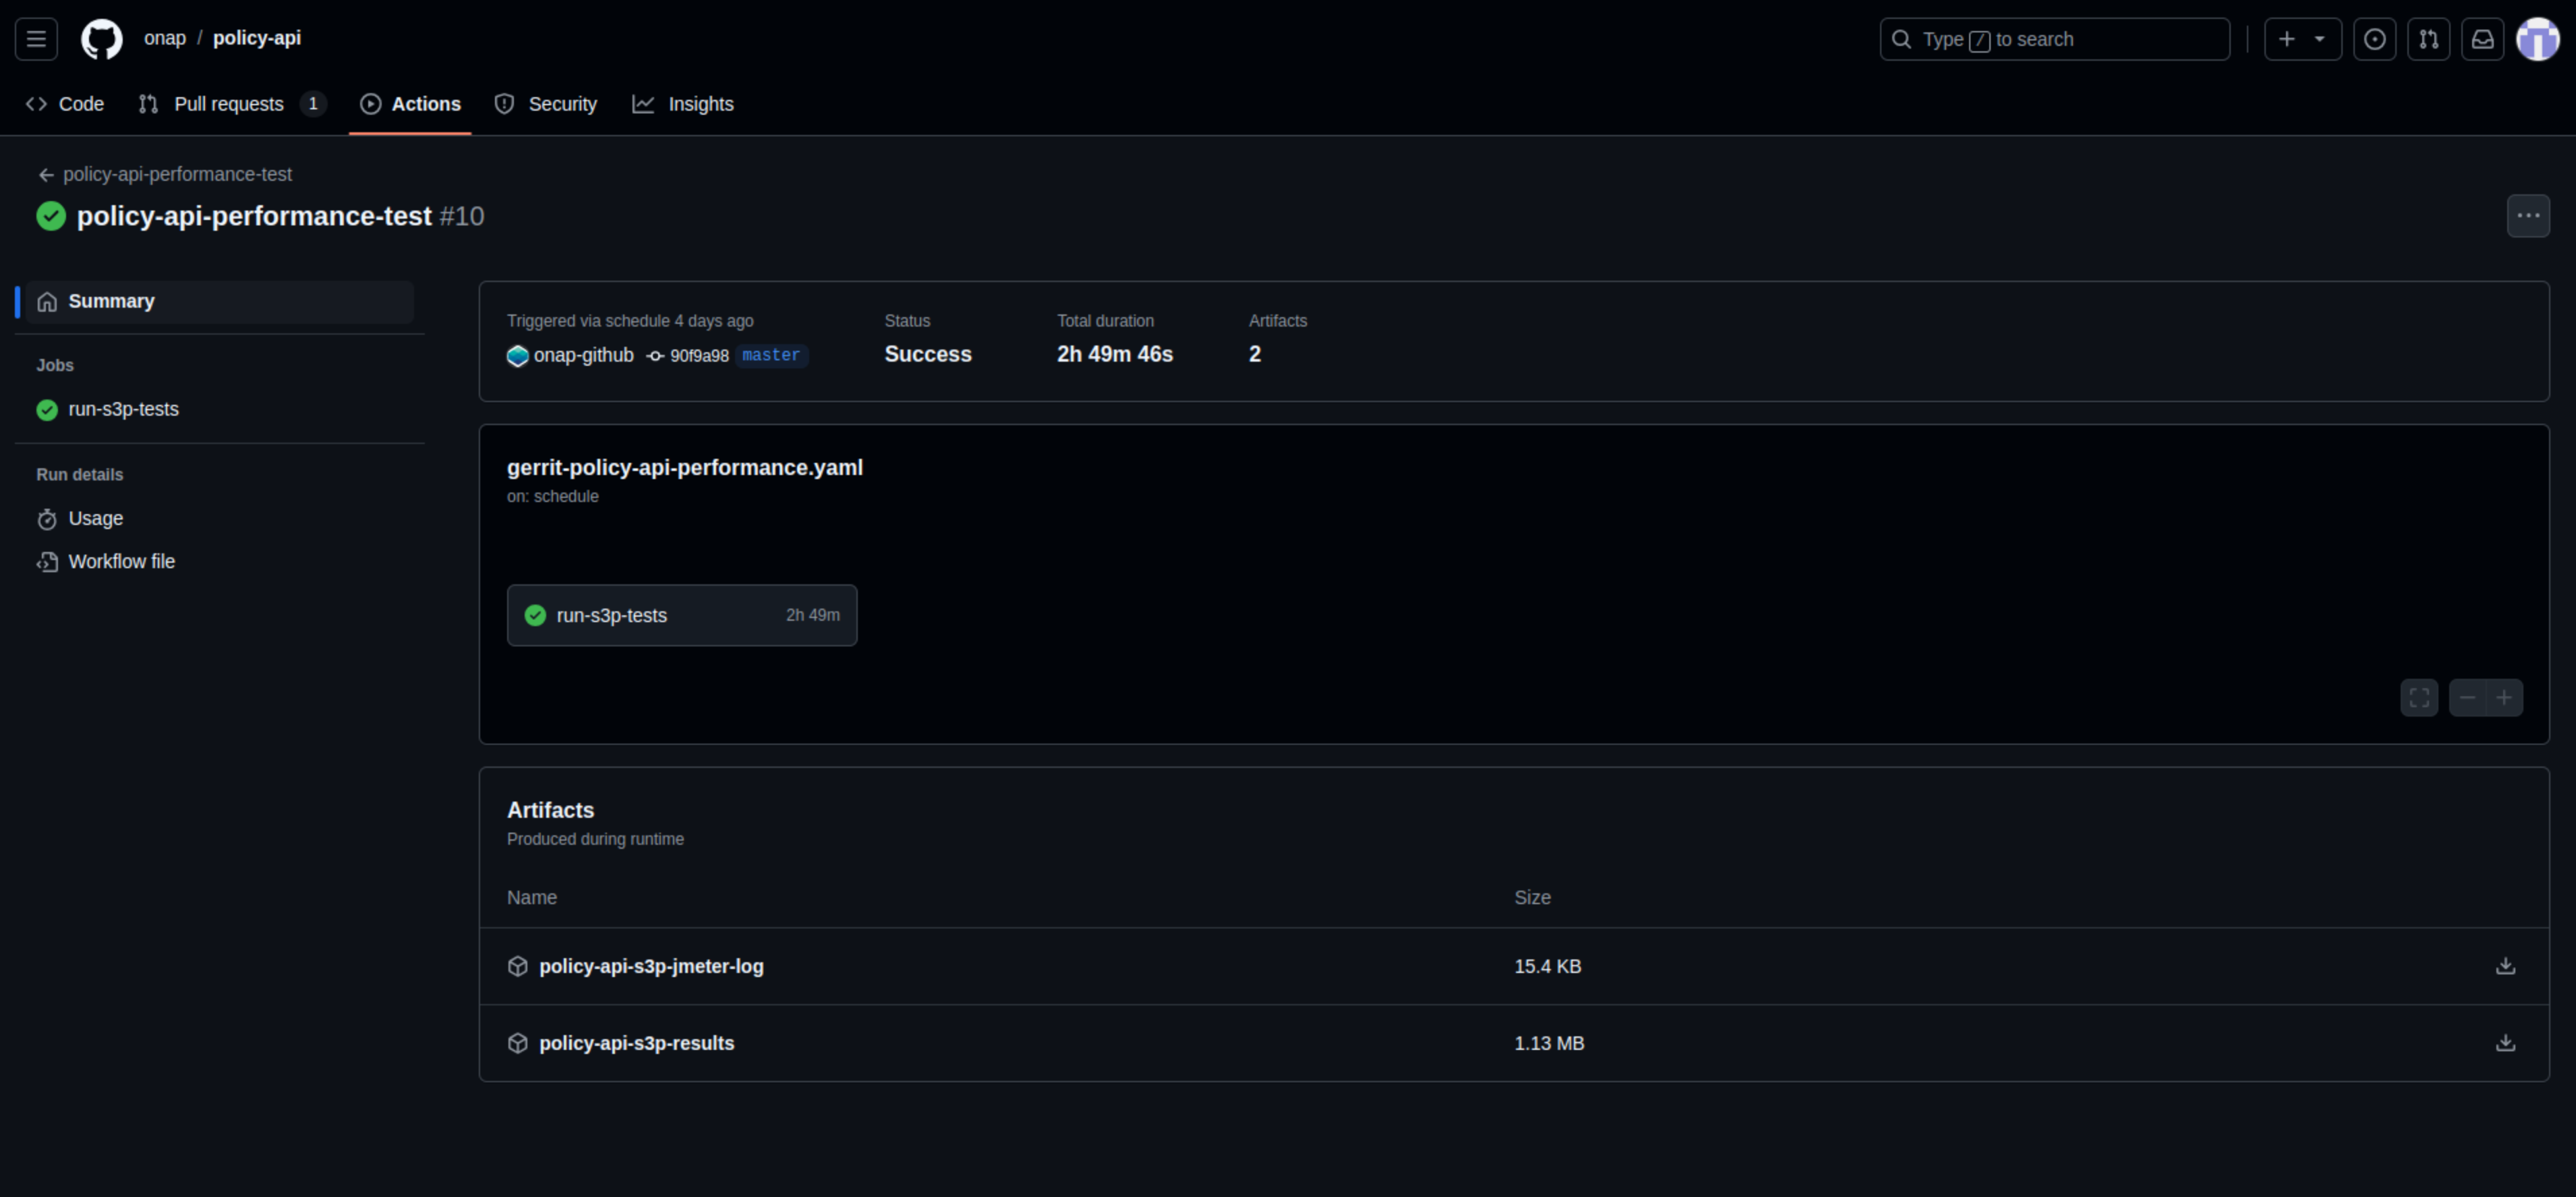Viewport: 2576px width, 1197px height.
Task: Click the 1.13 MB size value
Action: pos(1549,1043)
